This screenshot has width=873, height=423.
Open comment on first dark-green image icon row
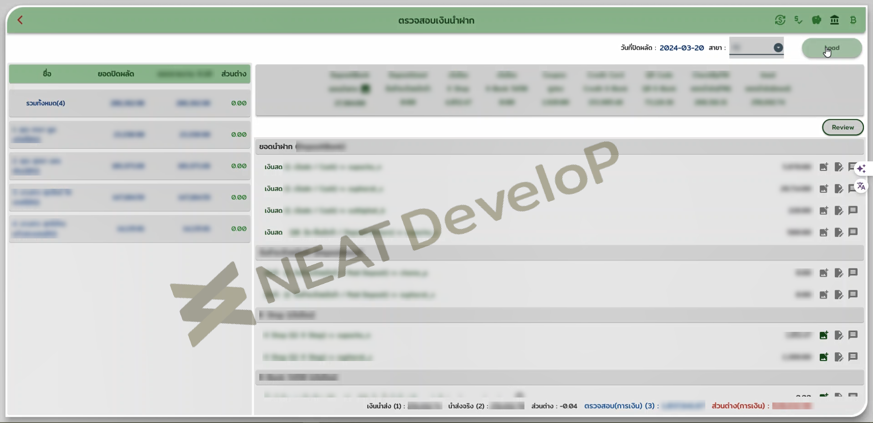[x=853, y=335]
